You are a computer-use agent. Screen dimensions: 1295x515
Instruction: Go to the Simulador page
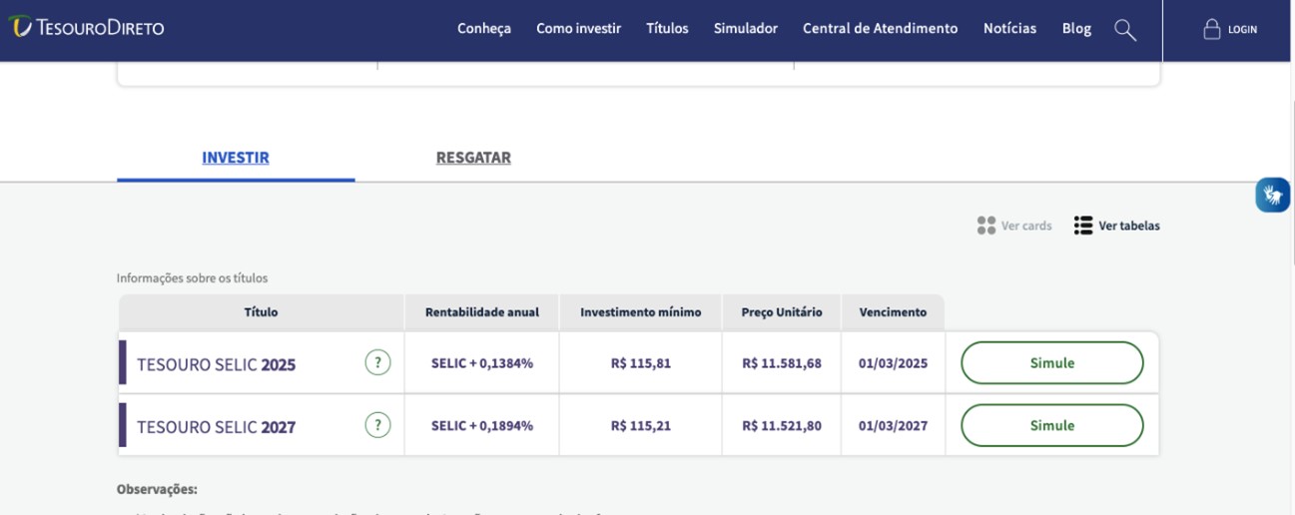pyautogui.click(x=746, y=29)
